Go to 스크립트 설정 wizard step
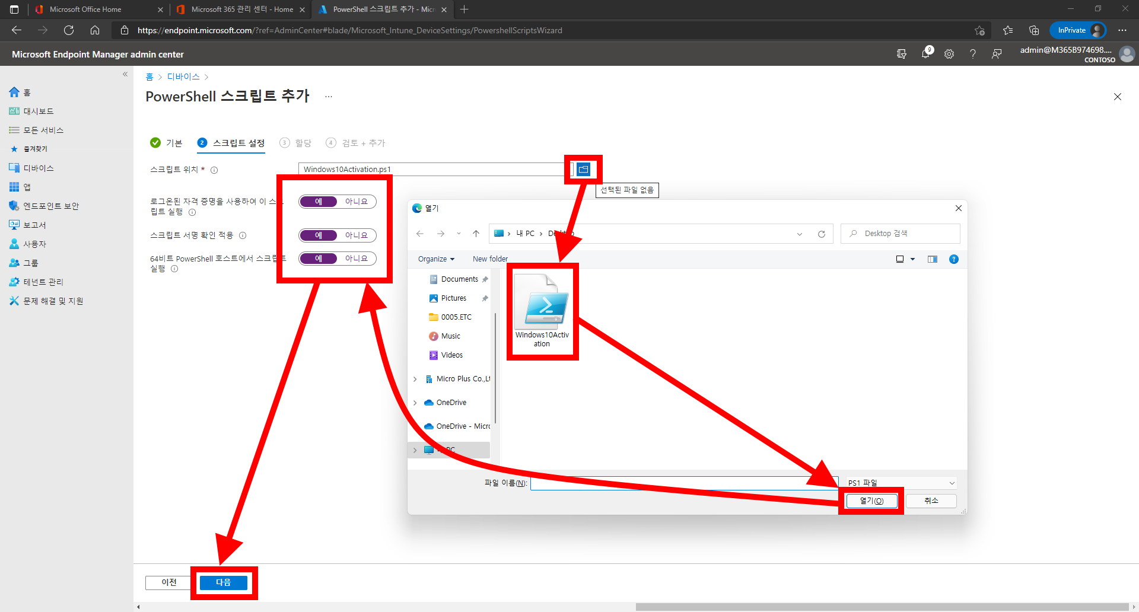The width and height of the screenshot is (1139, 612). pyautogui.click(x=231, y=143)
